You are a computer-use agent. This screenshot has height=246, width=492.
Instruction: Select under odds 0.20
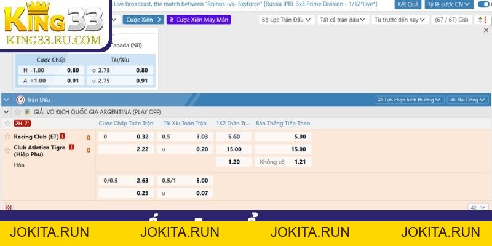(x=185, y=149)
